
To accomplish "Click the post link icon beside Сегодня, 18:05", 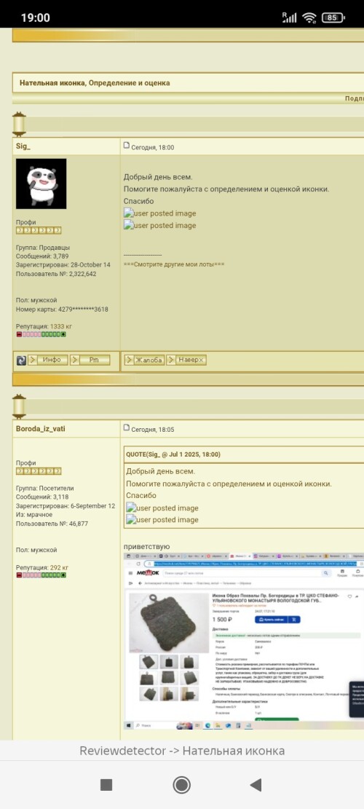I will (x=127, y=427).
